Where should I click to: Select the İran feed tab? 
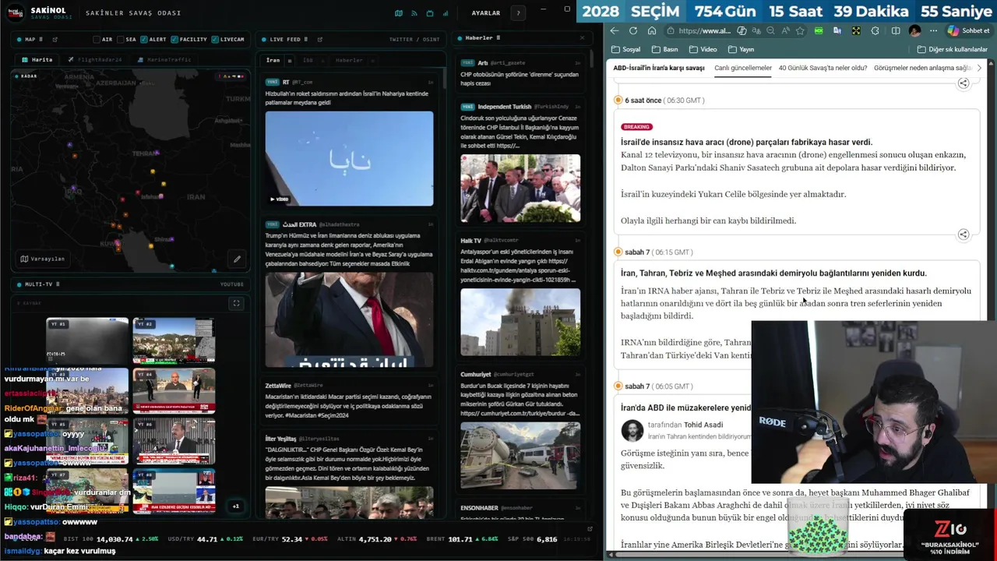point(273,60)
